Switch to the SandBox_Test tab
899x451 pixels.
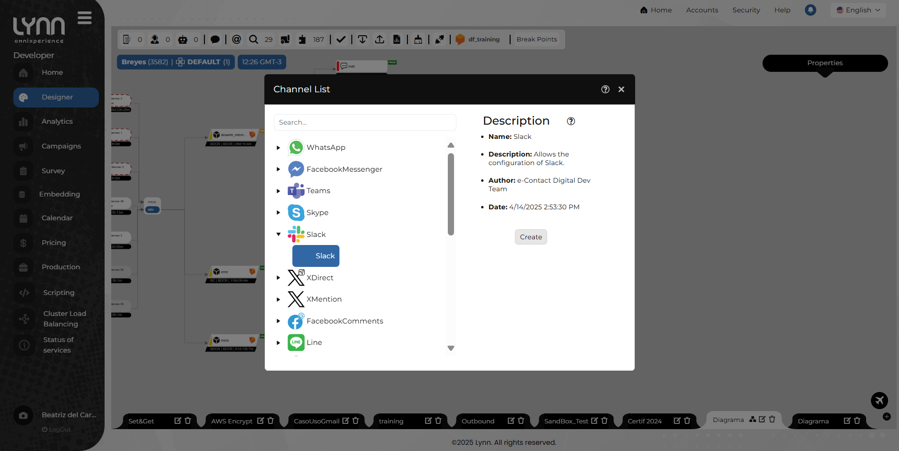point(566,421)
